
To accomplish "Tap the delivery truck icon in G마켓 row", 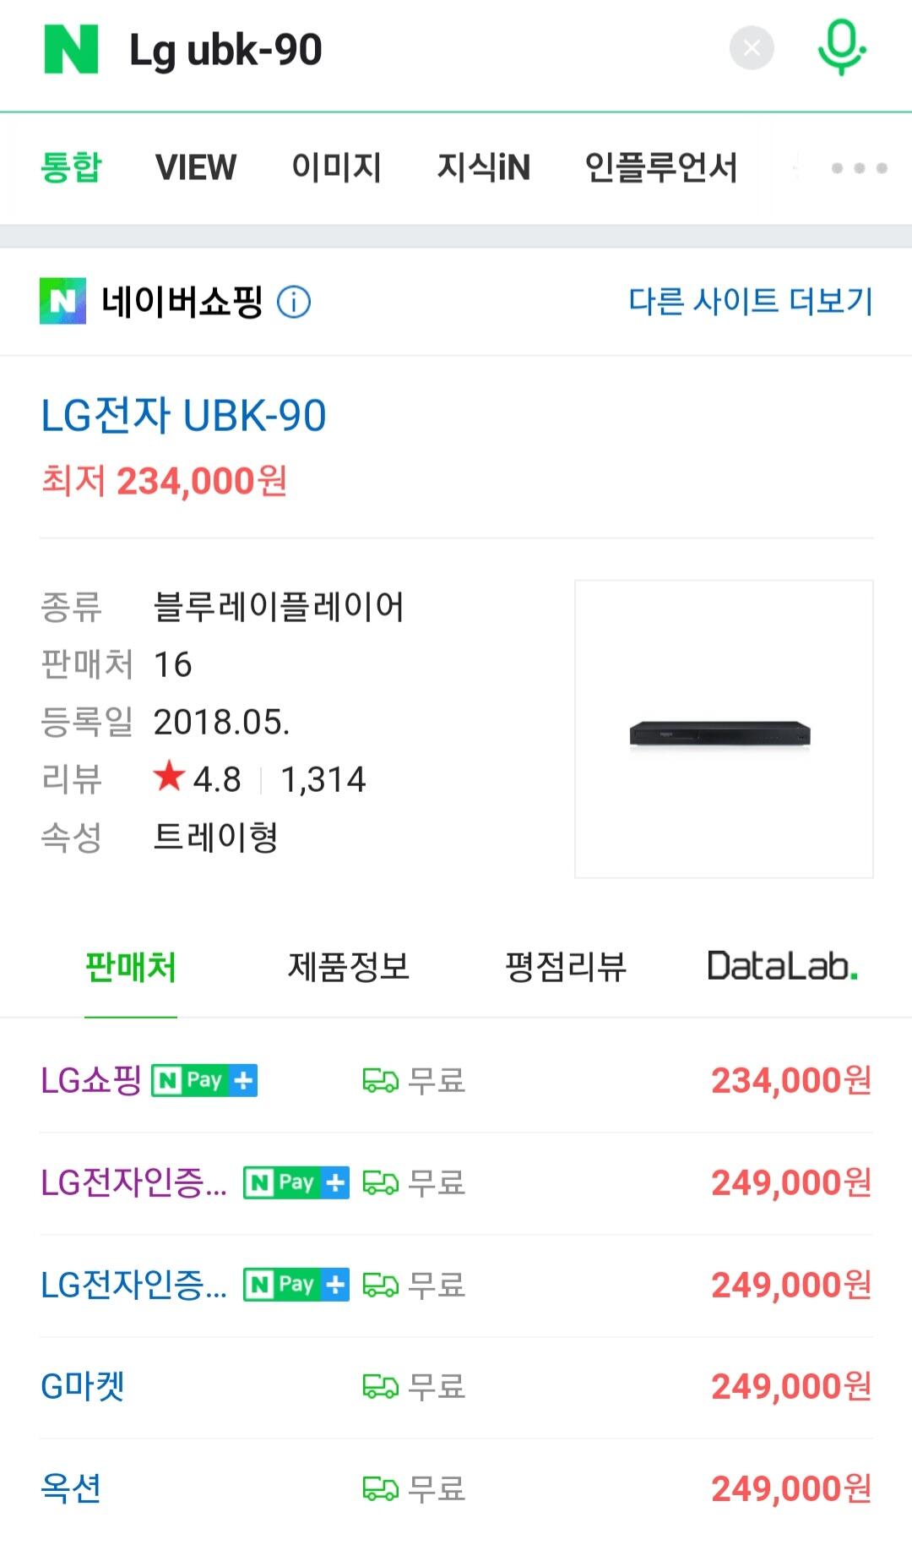I will [x=380, y=1387].
